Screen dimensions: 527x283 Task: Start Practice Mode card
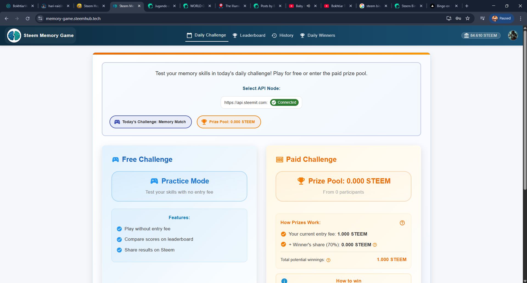click(179, 186)
